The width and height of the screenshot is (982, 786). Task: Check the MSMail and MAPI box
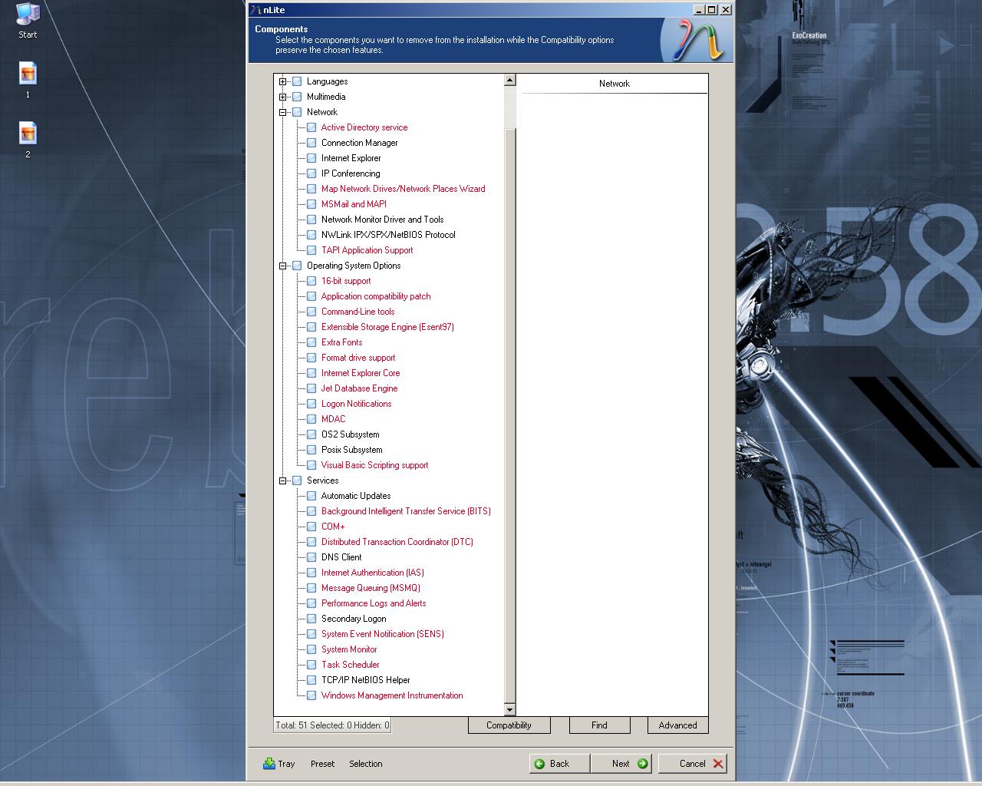(311, 204)
